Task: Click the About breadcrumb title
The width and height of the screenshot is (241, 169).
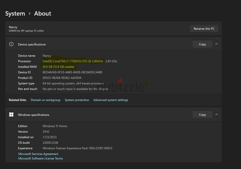Action: point(43,14)
